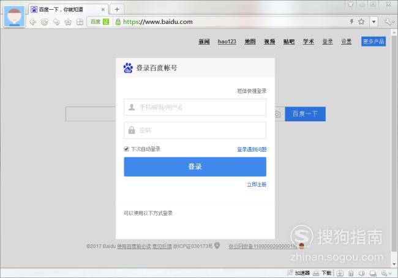Click the Baidu paw logo in dialog

128,68
